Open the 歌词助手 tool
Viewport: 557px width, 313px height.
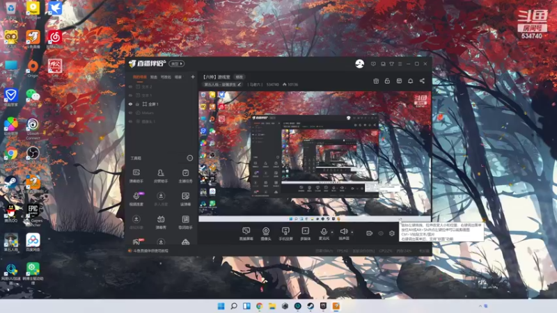[x=185, y=222]
